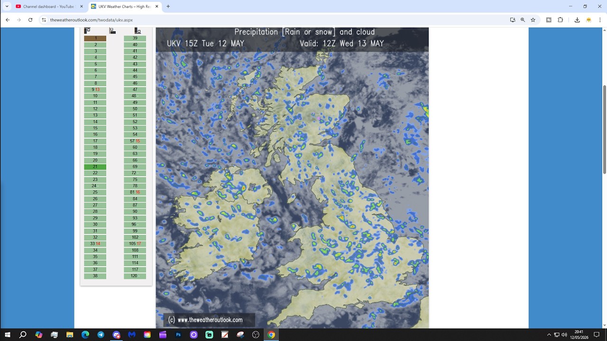The height and width of the screenshot is (341, 607).
Task: Select forecast frame 33 14
Action: tap(95, 244)
